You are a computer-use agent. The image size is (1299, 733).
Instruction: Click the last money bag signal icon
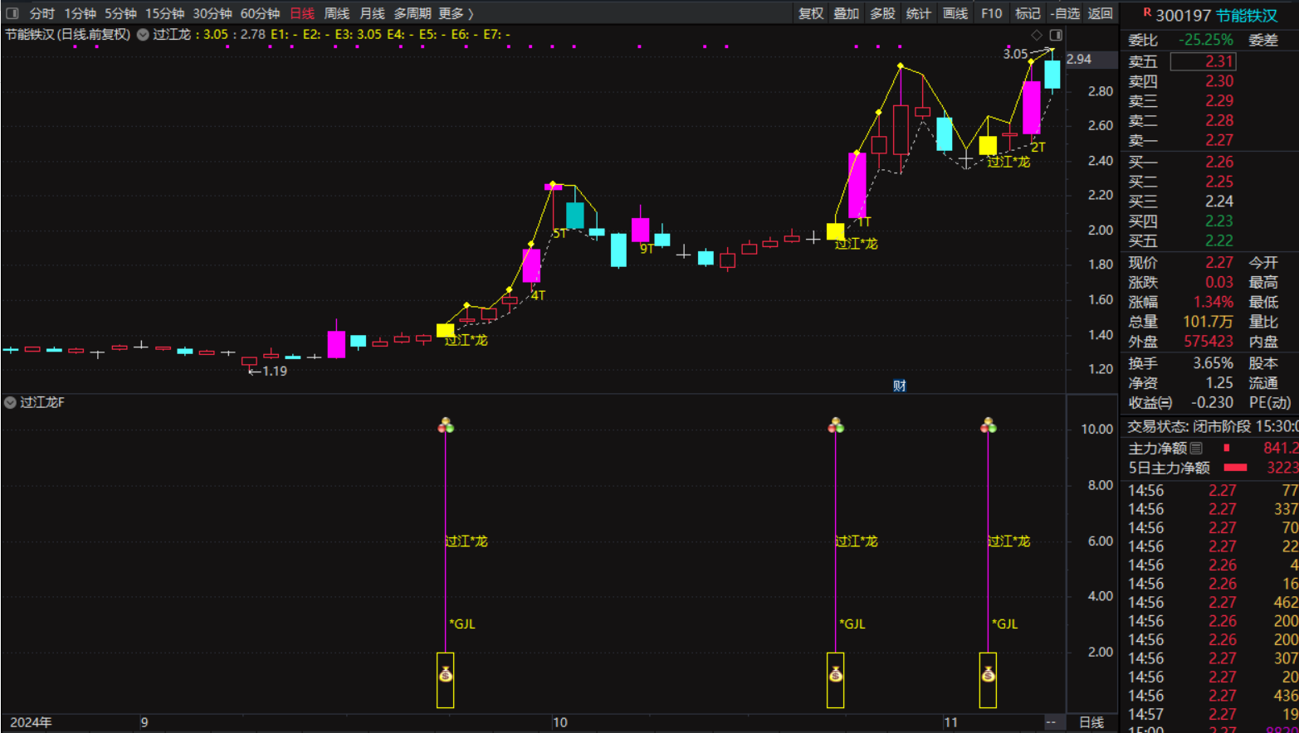[x=988, y=675]
